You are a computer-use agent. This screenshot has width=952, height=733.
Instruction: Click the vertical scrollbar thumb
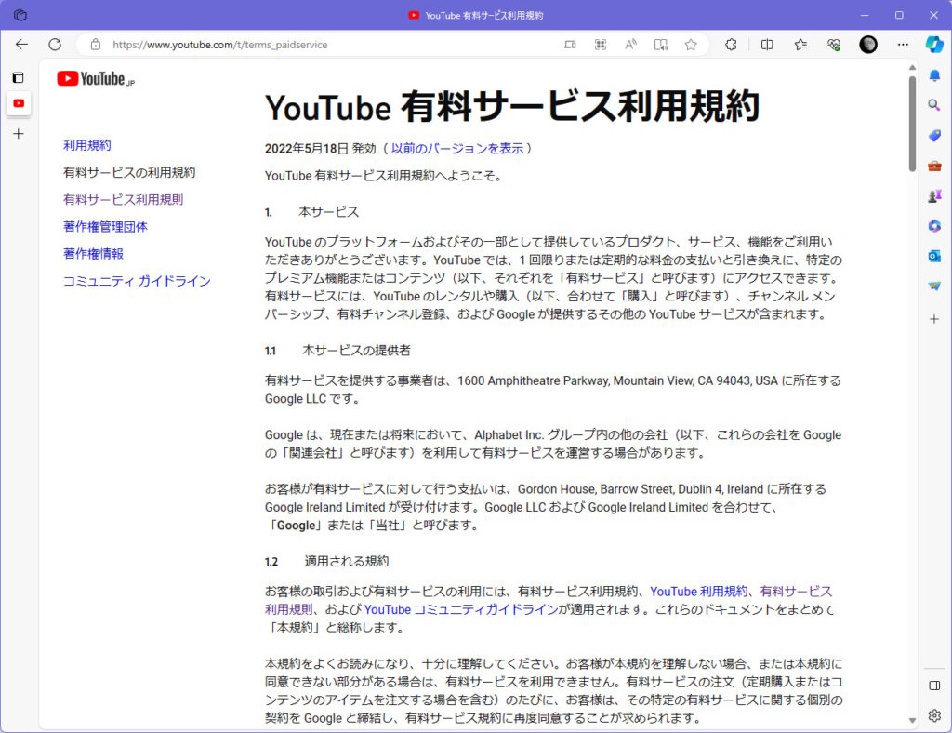click(912, 124)
